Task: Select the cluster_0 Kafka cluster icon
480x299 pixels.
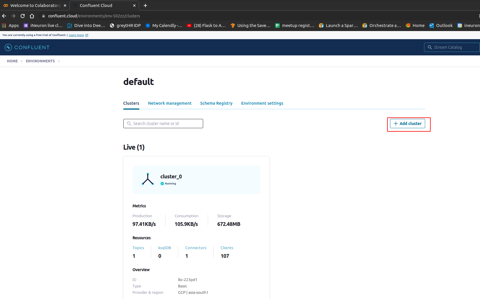Action: (x=148, y=179)
